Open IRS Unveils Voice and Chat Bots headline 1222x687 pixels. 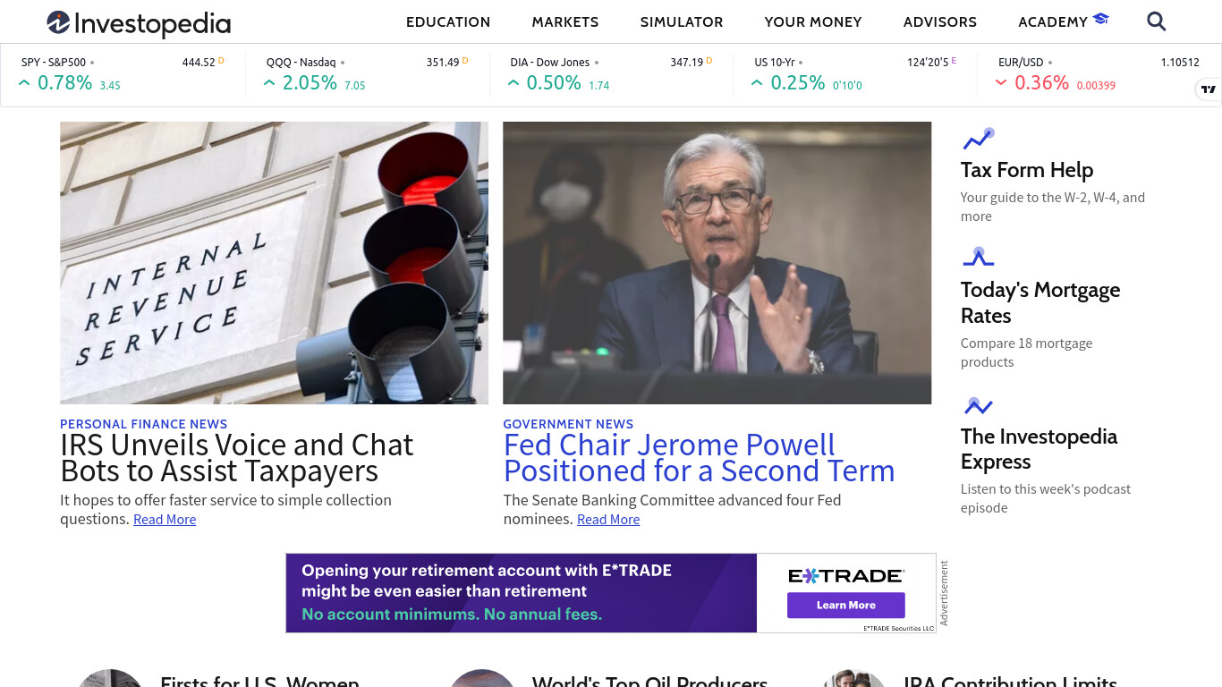237,457
